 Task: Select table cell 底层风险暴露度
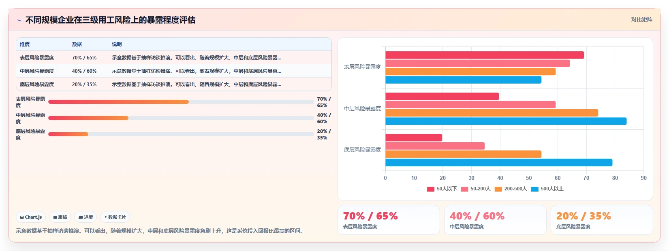tap(37, 84)
